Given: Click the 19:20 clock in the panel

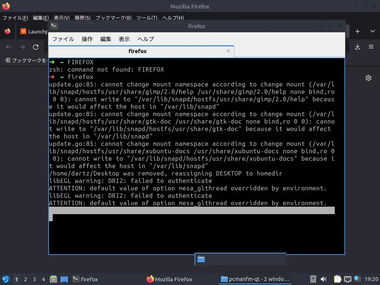Looking at the screenshot, I should [371, 279].
